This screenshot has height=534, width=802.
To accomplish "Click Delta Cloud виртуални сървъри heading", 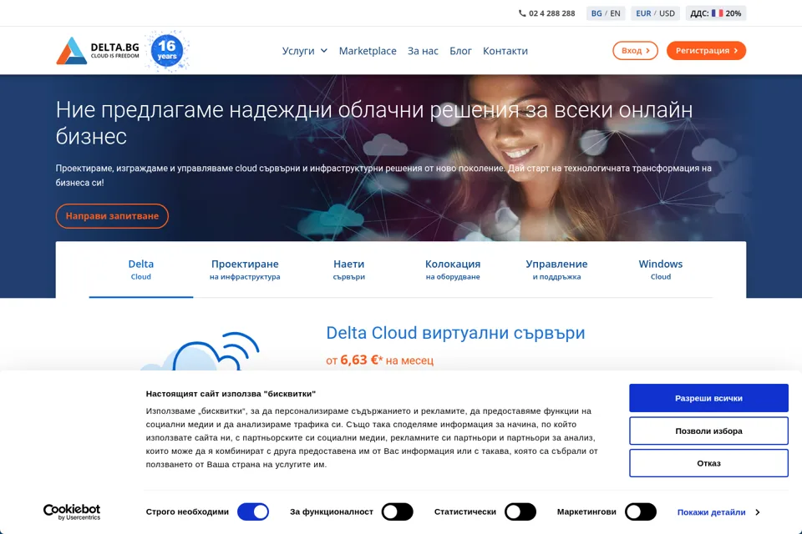I will [455, 333].
